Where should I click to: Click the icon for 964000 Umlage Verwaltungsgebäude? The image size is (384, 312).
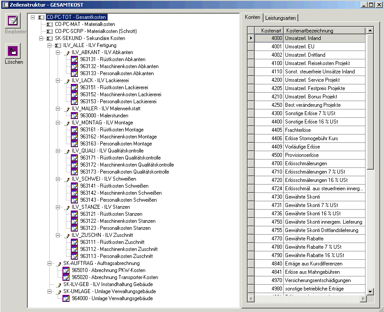[66, 298]
